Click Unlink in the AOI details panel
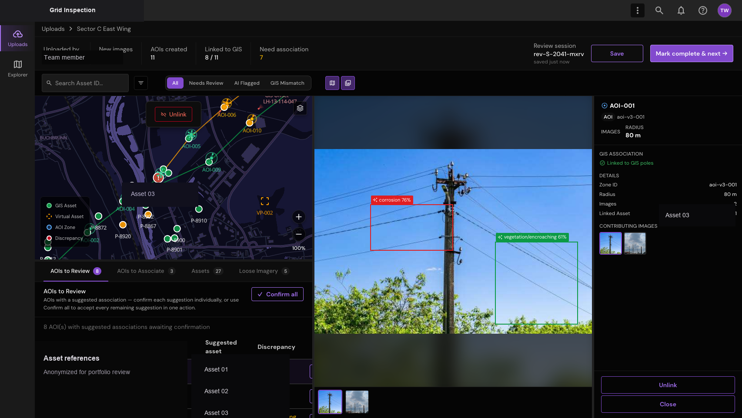 point(668,385)
